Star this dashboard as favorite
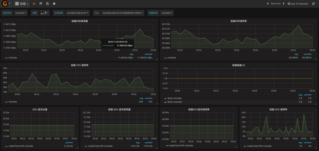This screenshot has width=319, height=151. pyautogui.click(x=34, y=4)
